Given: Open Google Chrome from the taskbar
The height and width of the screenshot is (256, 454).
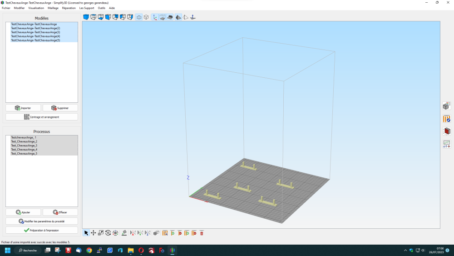Looking at the screenshot, I should 89,250.
